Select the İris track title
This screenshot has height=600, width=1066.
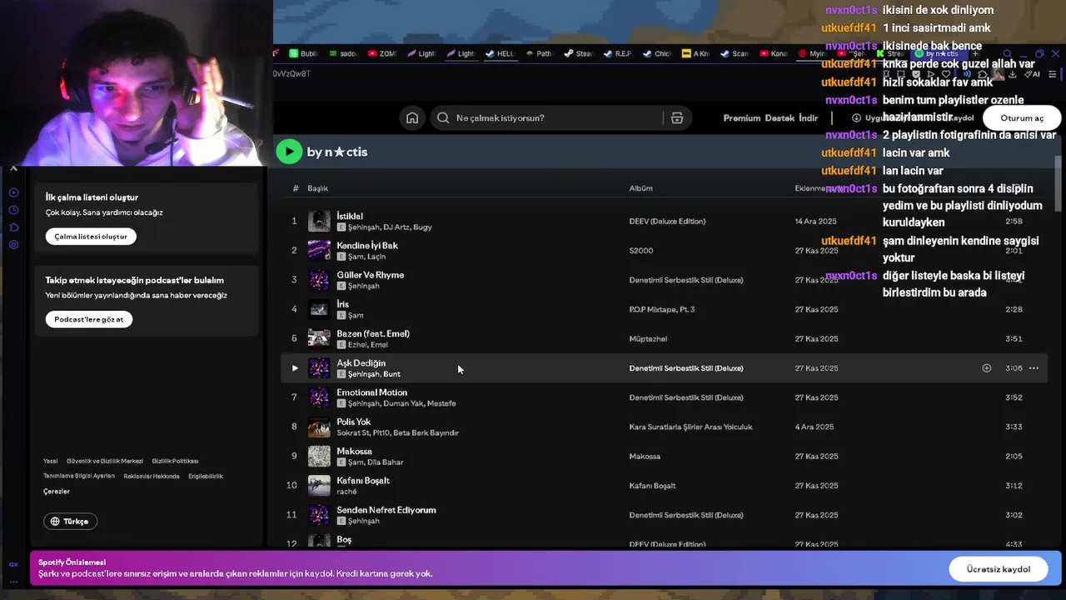coord(342,304)
